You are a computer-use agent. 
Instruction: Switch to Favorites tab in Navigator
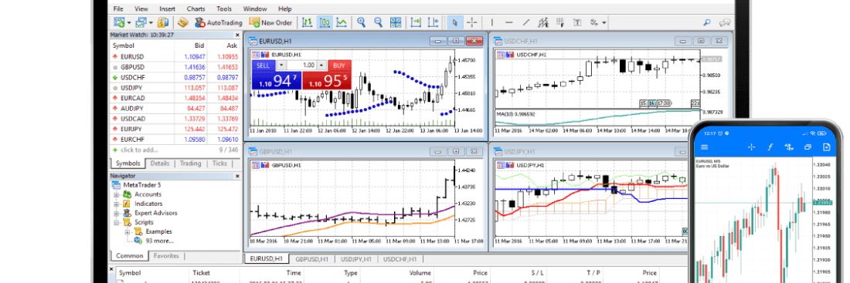[165, 256]
